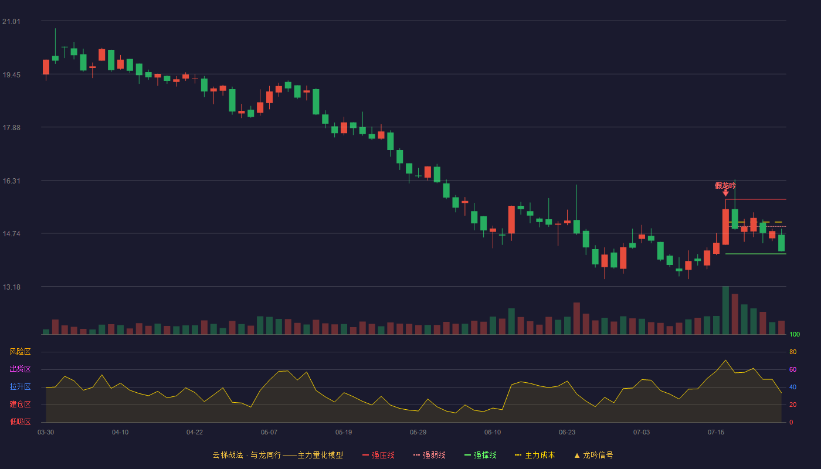Toggle the 主力成本 legend entry
821x469 pixels.
[535, 455]
